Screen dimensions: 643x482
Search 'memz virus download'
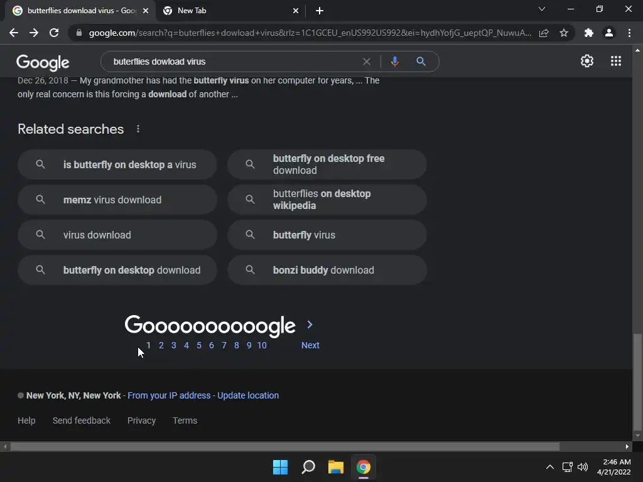point(117,200)
